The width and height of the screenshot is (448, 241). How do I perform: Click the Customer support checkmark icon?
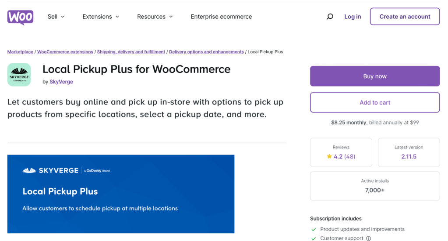314,238
